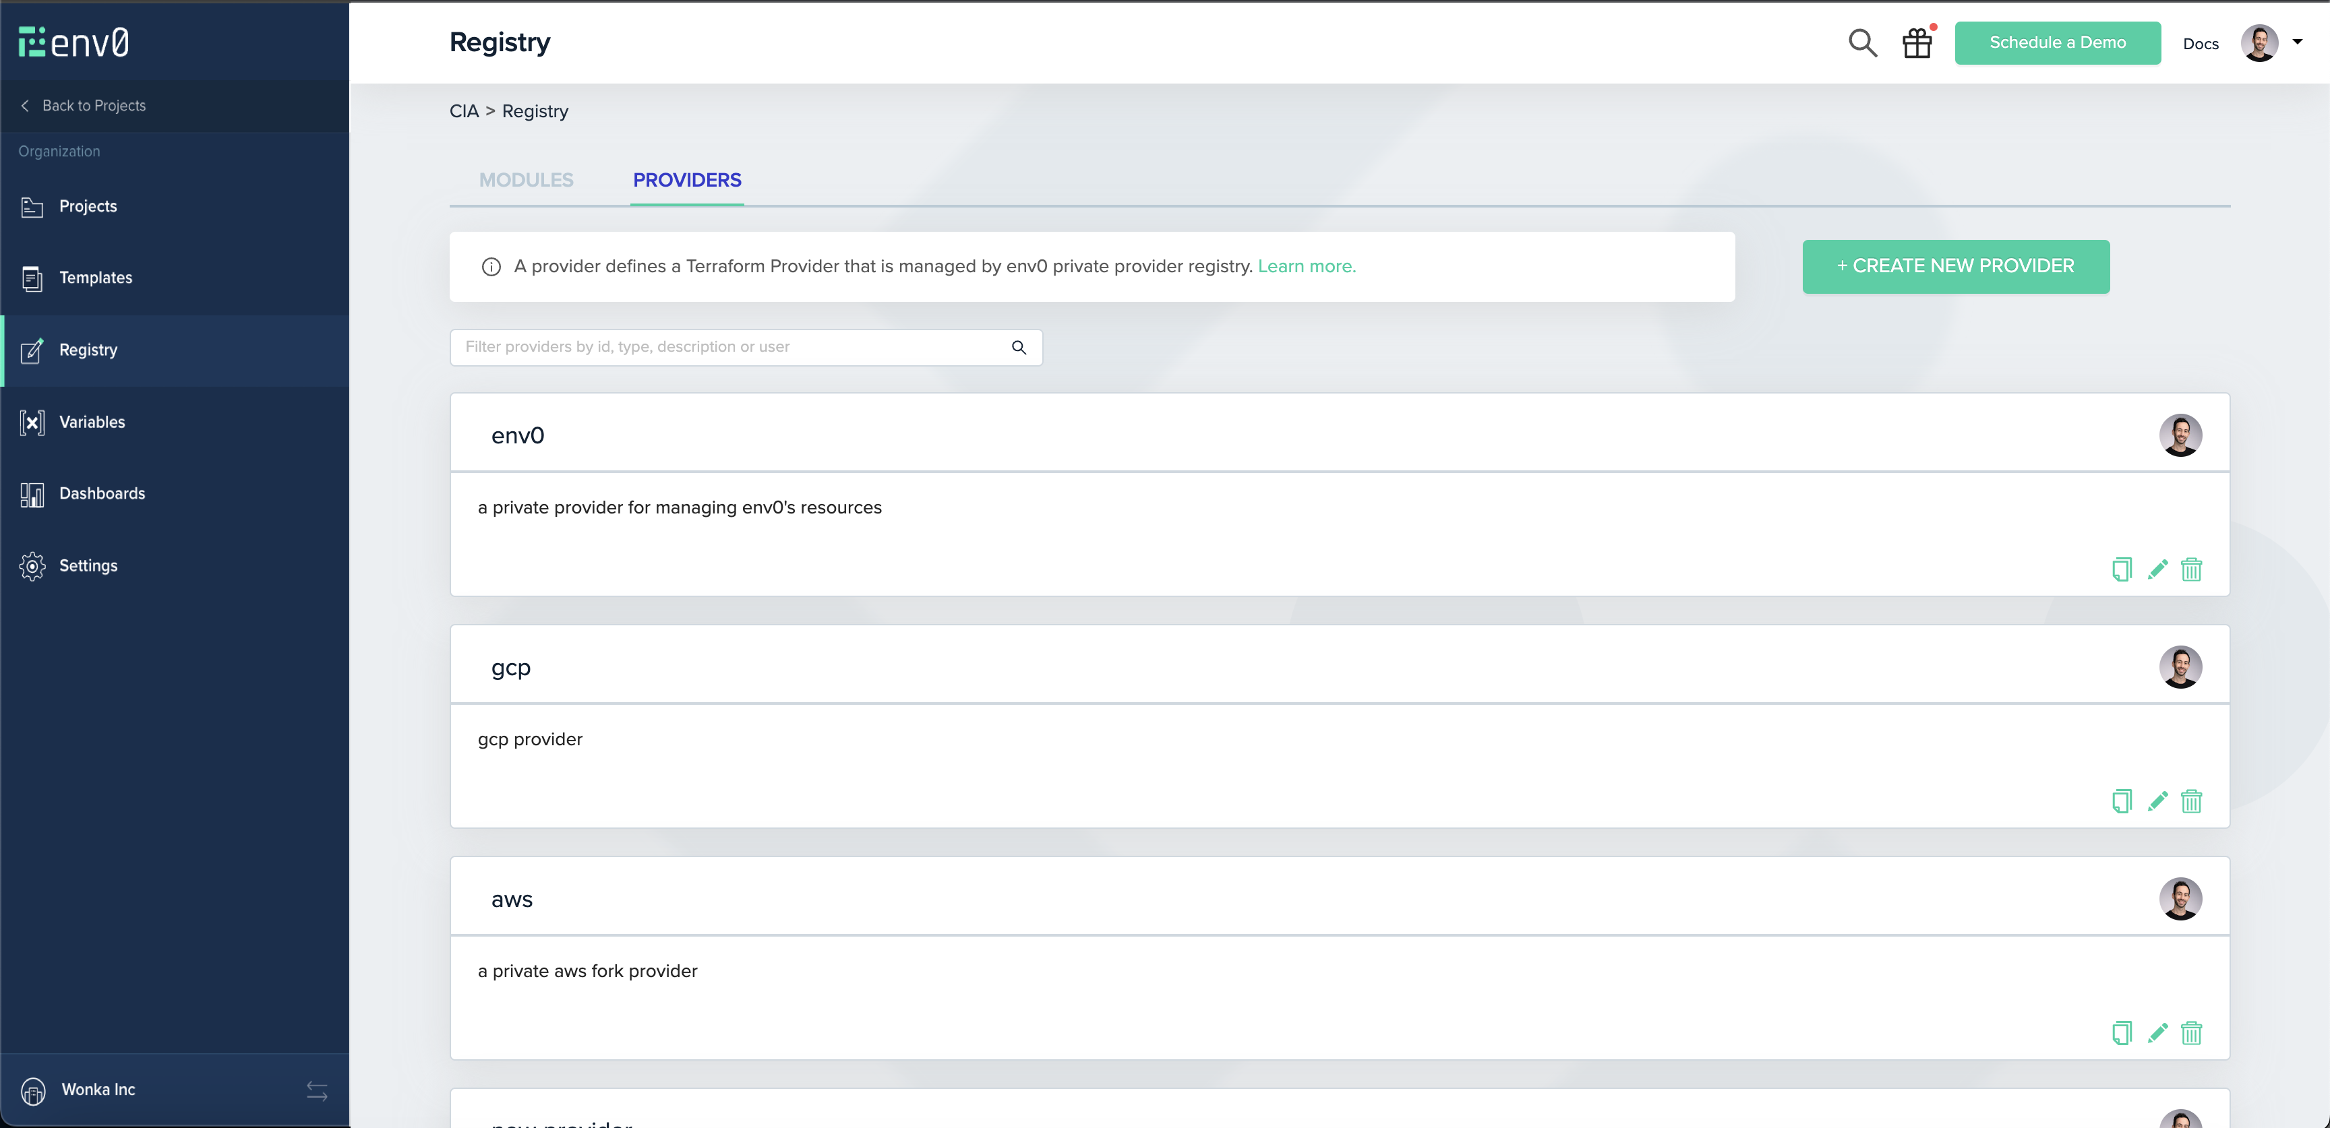This screenshot has height=1128, width=2330.
Task: Go Back to Projects
Action: (93, 106)
